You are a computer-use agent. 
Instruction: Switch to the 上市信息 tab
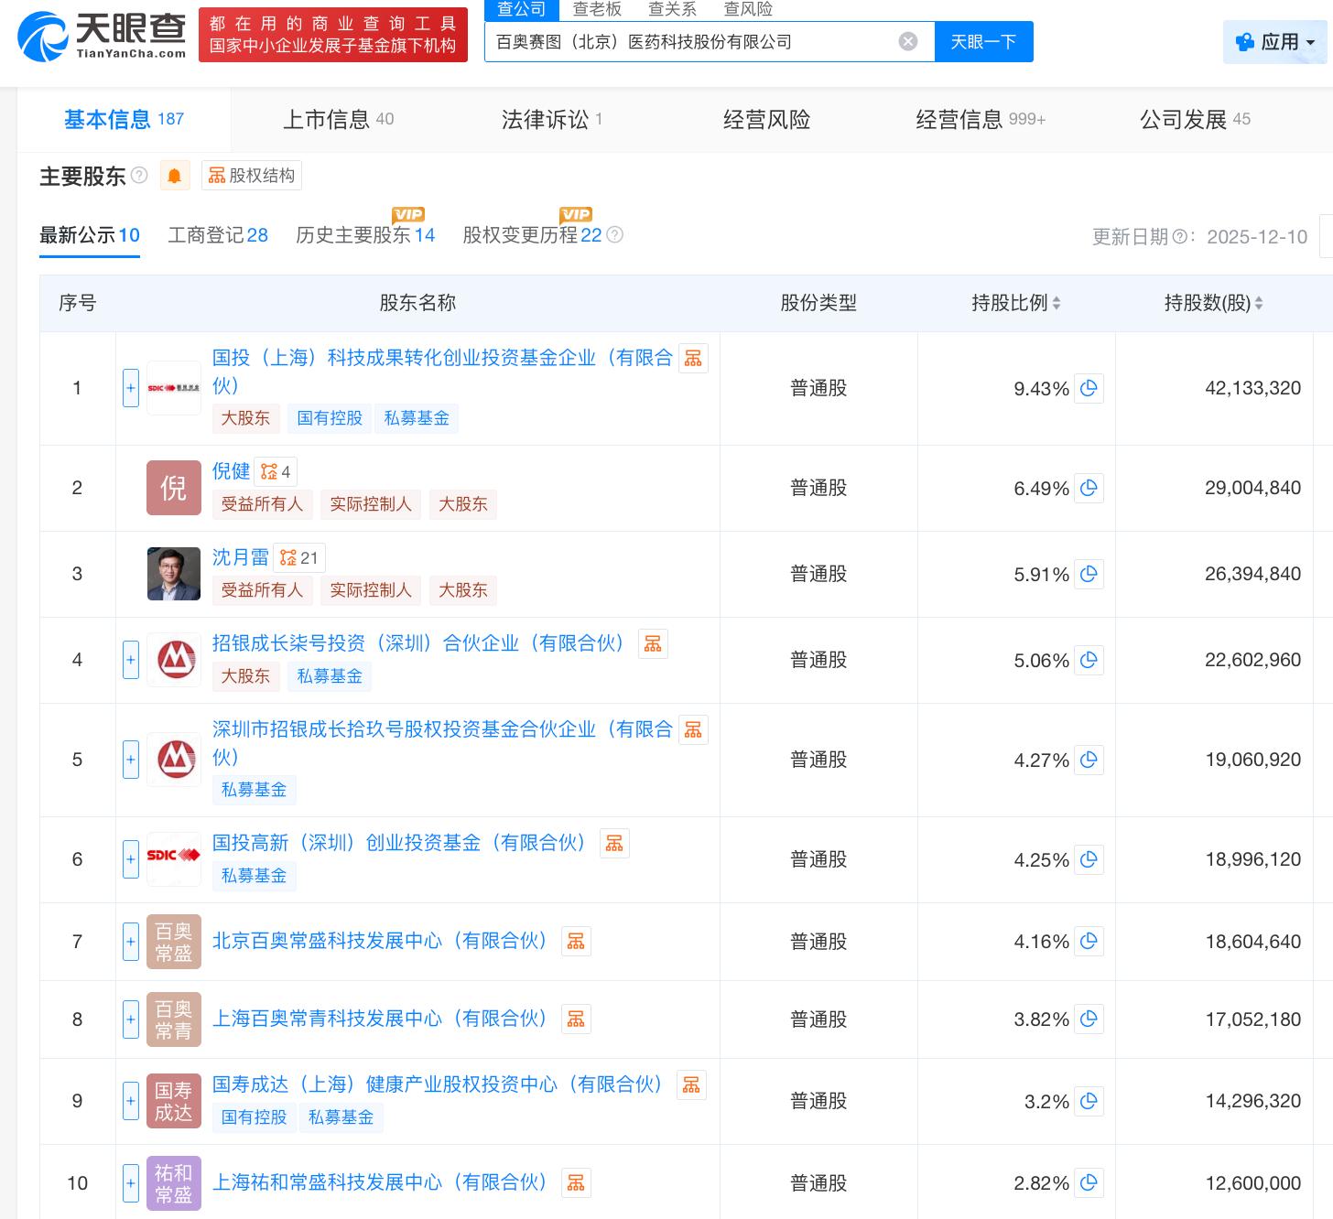(338, 119)
